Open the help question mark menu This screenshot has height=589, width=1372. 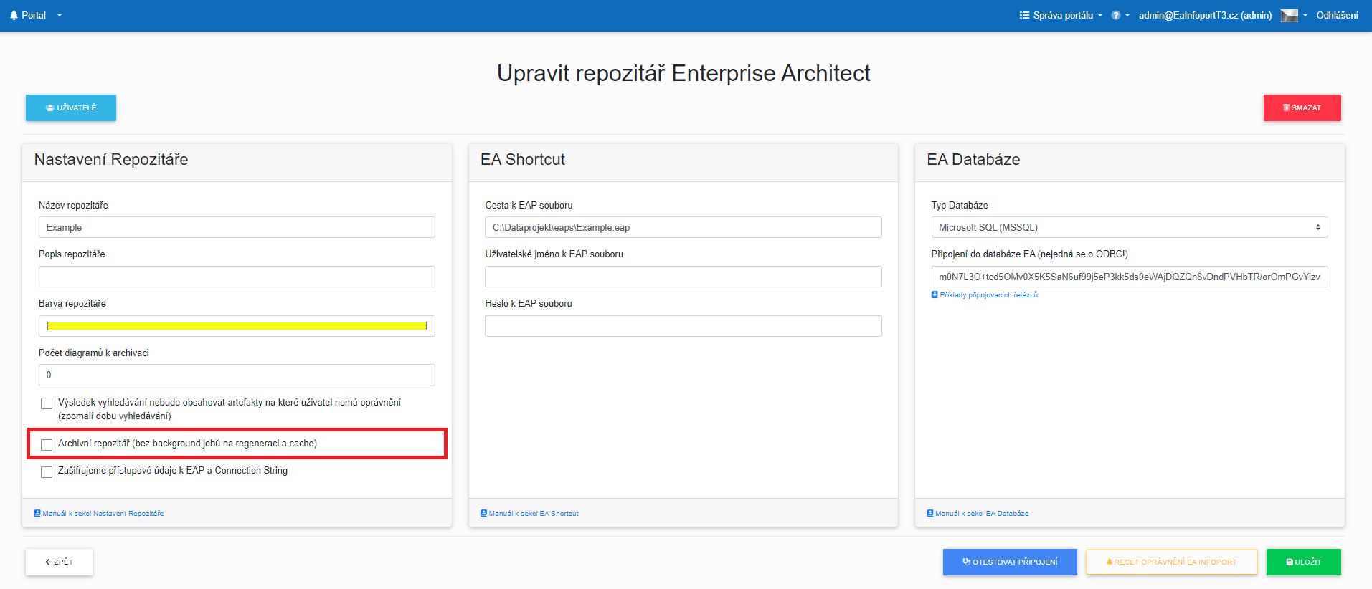1120,15
